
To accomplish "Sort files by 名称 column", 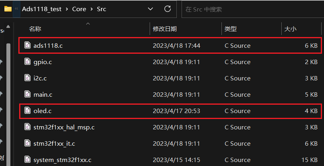I will (35, 29).
